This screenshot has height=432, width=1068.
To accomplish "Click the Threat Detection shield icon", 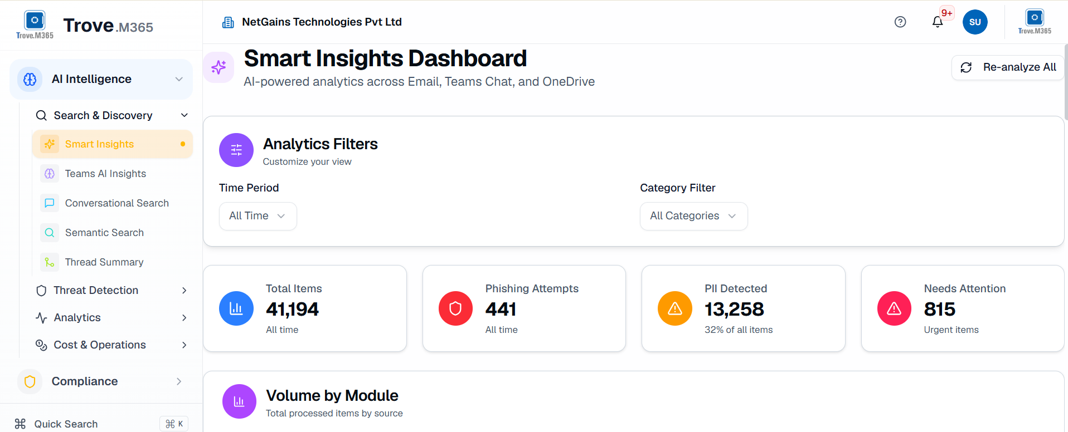I will [41, 291].
